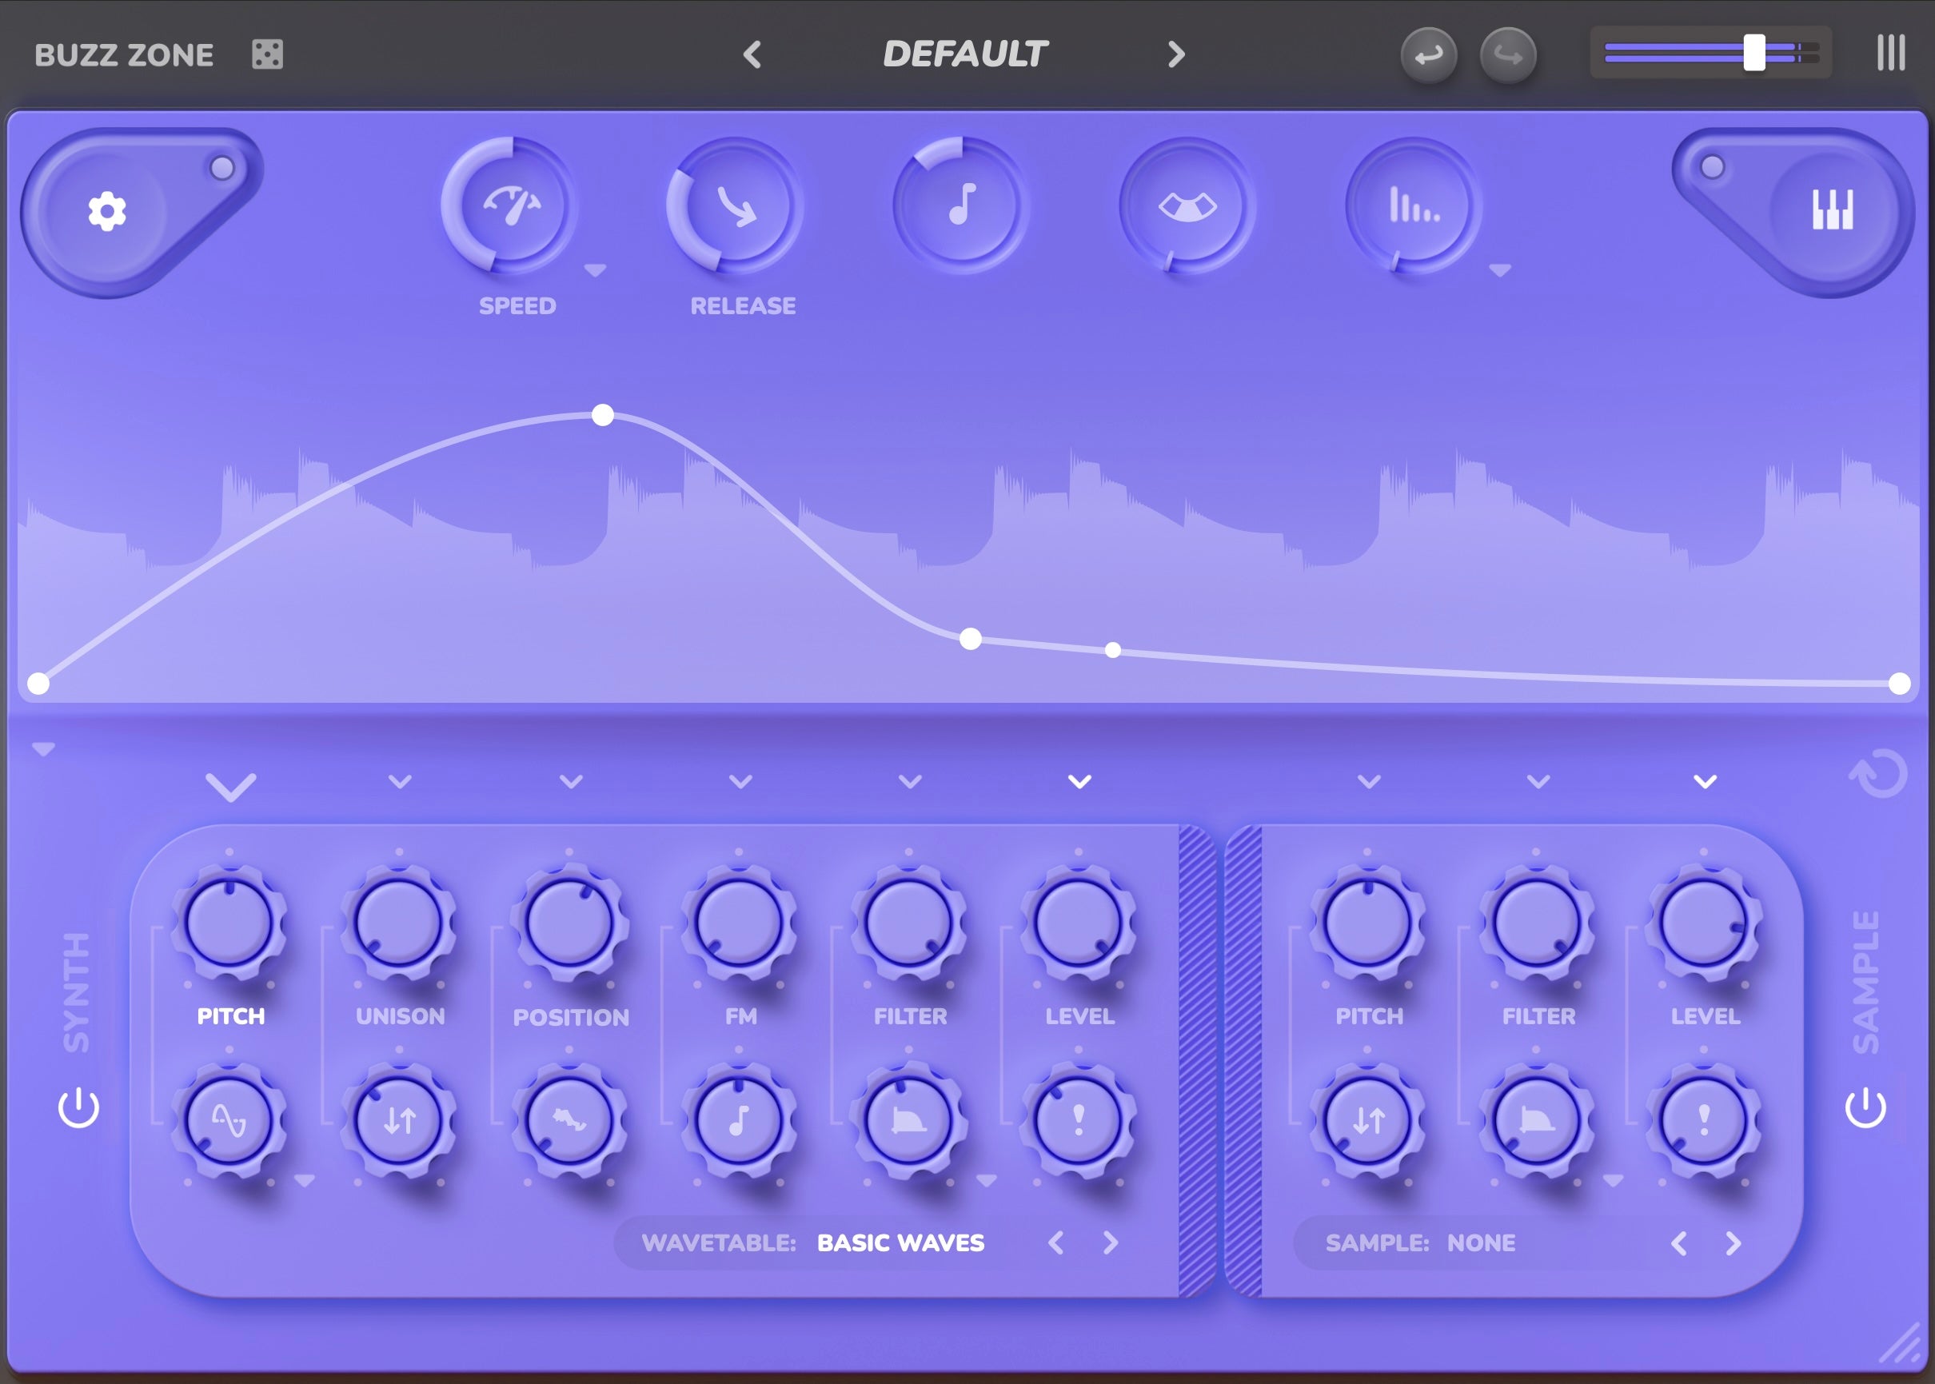
Task: Click the BUZZ ZONE logo text
Action: [125, 55]
